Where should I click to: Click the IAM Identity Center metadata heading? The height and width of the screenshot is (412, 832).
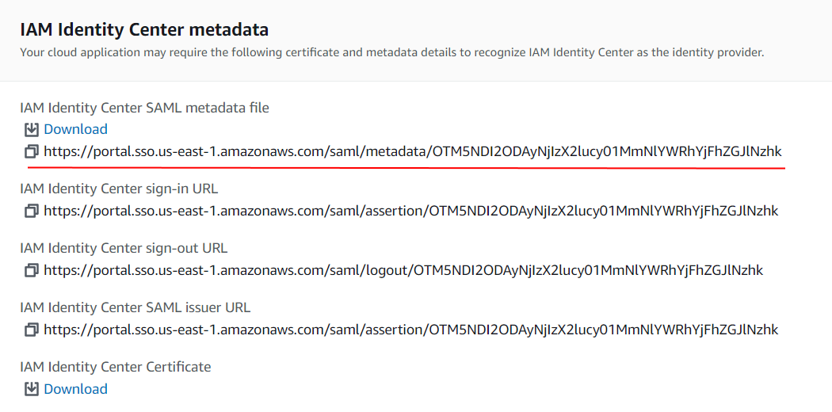pyautogui.click(x=144, y=29)
